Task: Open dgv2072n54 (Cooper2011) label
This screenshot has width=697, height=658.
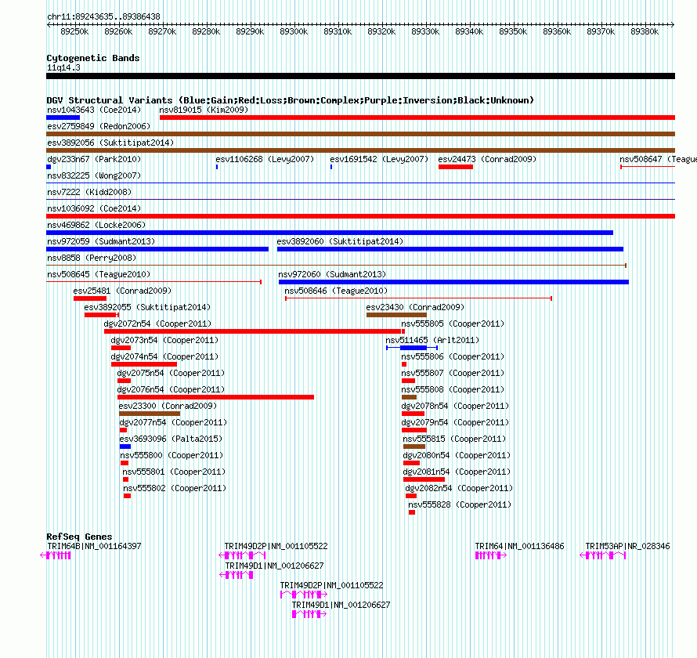Action: point(157,324)
